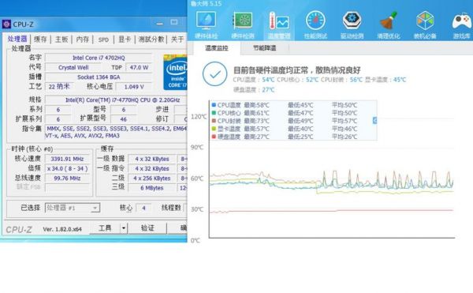The height and width of the screenshot is (293, 473).
Task: Click the Socket 1364 BGA package field
Action: (99, 77)
